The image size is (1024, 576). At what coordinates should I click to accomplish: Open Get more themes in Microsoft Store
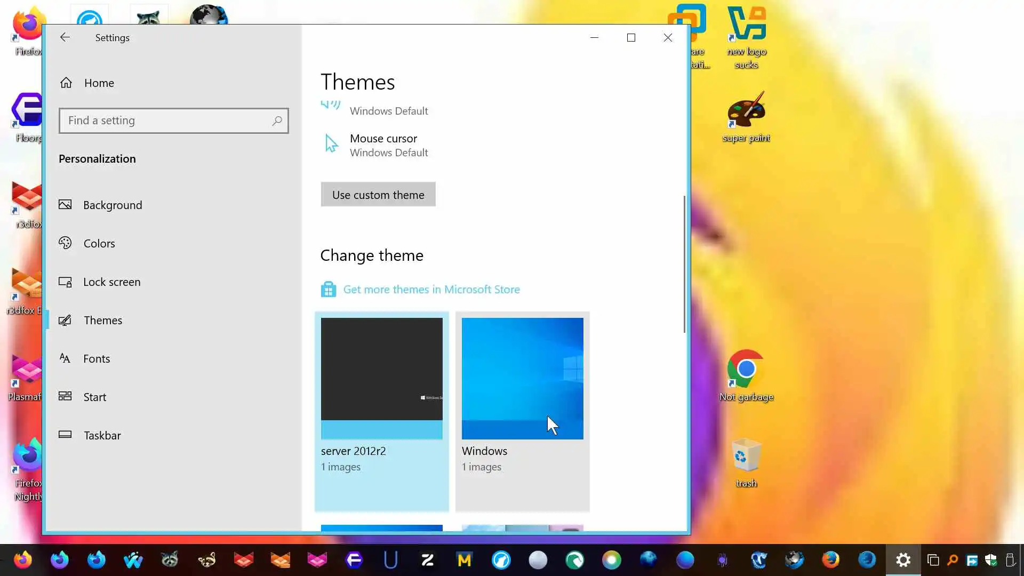431,289
